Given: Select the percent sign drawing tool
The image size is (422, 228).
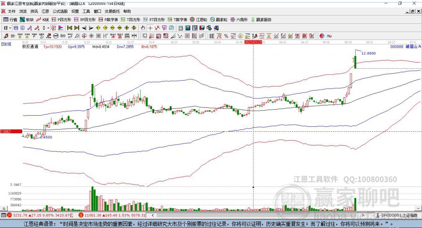Looking at the screenshot, I should pyautogui.click(x=226, y=36).
